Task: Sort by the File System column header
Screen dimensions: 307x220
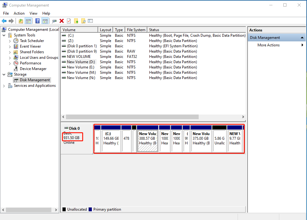Action: 136,30
